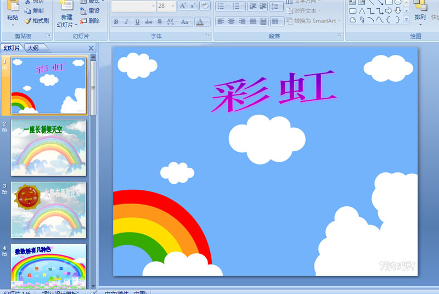Select slide 1 thumbnail 彩虹

(x=48, y=86)
